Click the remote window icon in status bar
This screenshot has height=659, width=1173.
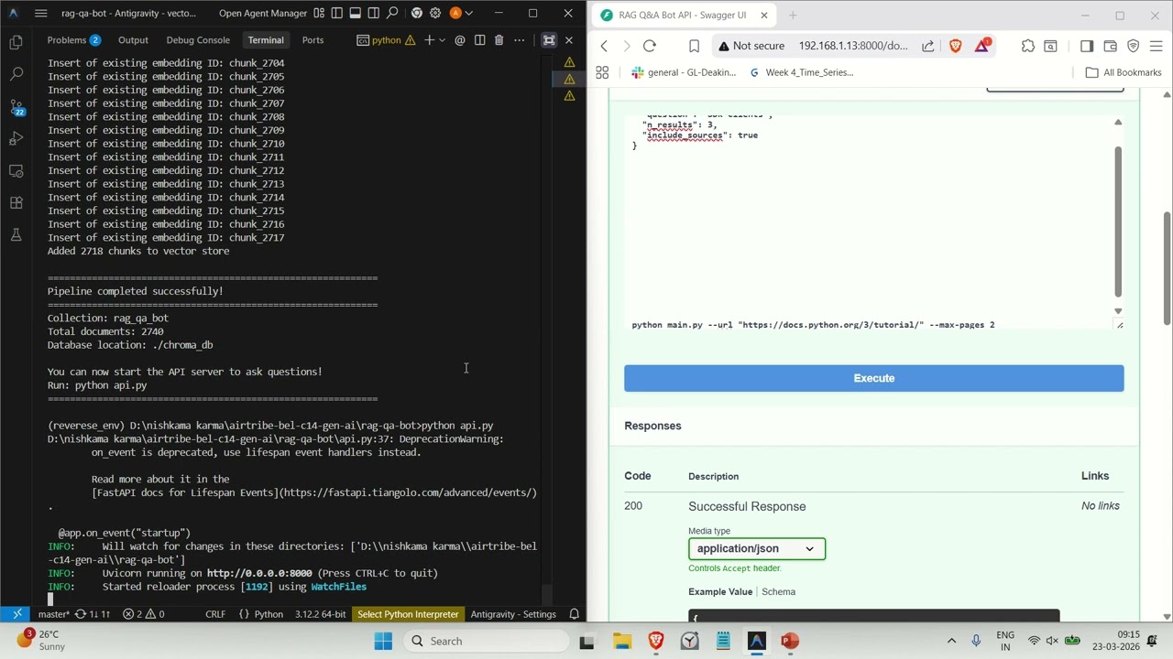[x=16, y=614]
